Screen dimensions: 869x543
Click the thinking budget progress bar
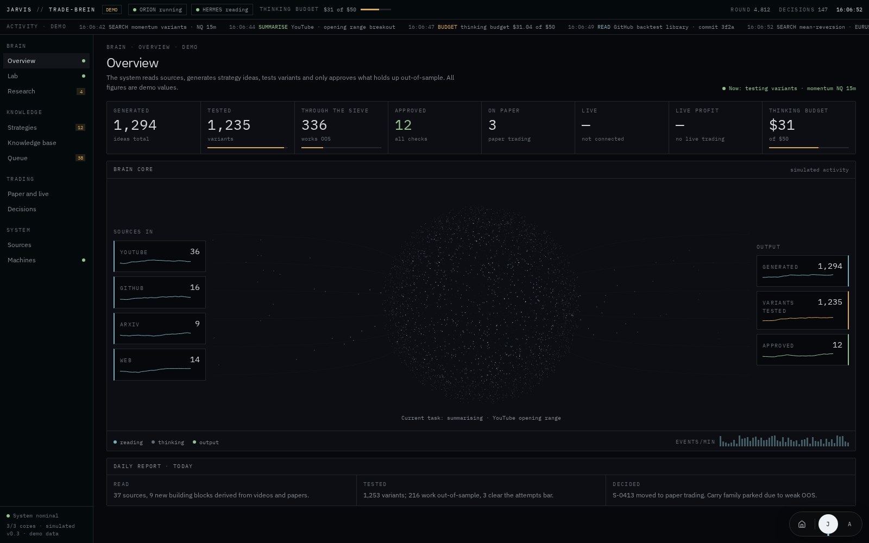coord(376,10)
